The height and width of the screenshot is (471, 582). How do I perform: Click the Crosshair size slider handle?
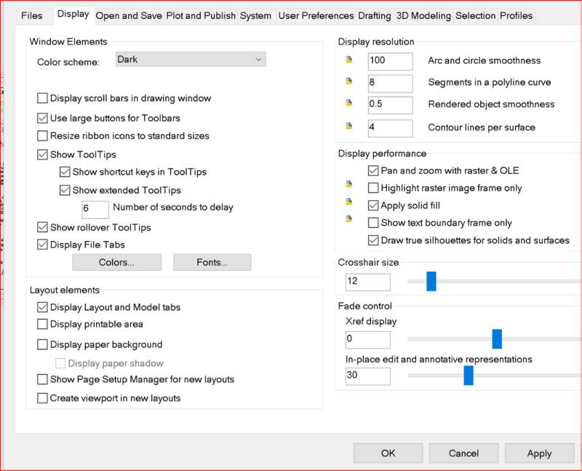click(431, 281)
